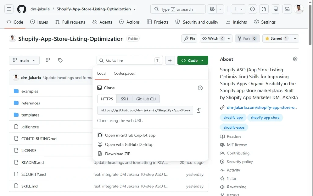Open the repository Settings tab
Screen dimensions: 313x196
point(265,22)
